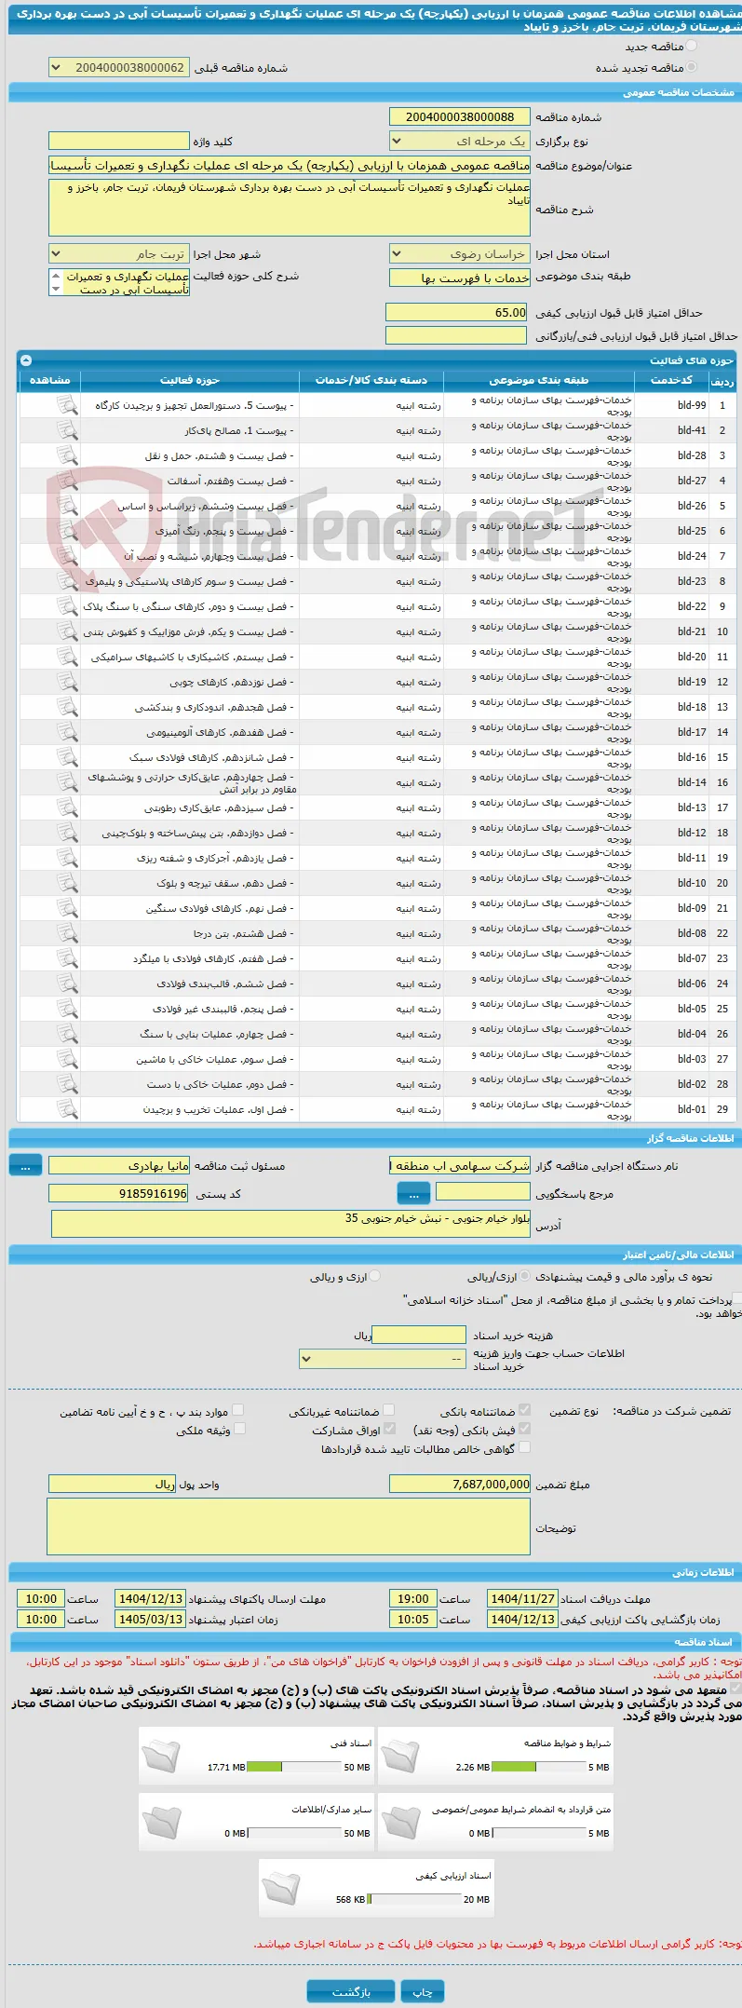
Task: Click view icon in row bld-24
Action: tap(67, 555)
